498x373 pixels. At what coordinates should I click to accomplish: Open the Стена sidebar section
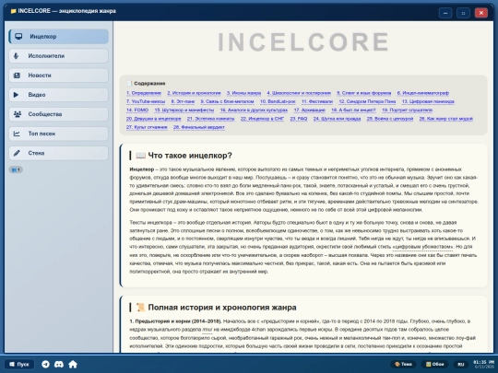click(58, 153)
